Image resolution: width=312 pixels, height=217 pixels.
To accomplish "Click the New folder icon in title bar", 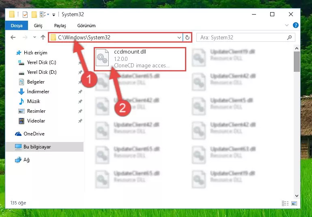I will point(34,15).
